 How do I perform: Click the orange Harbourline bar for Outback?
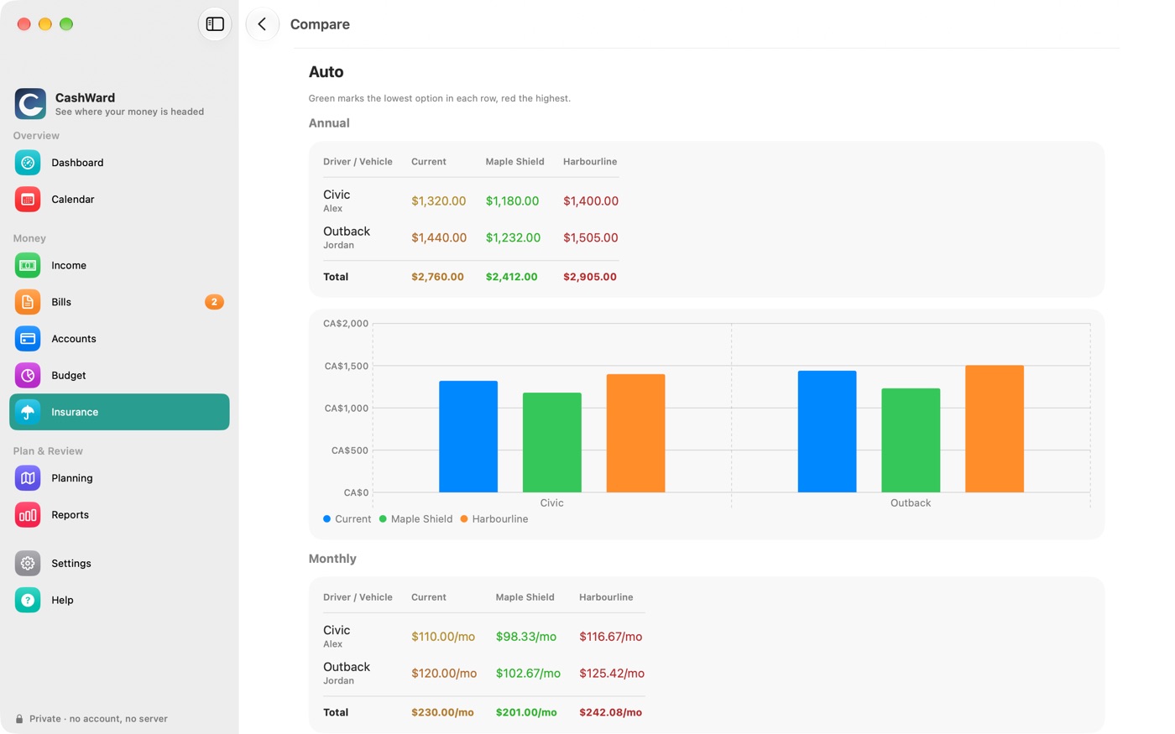[995, 429]
